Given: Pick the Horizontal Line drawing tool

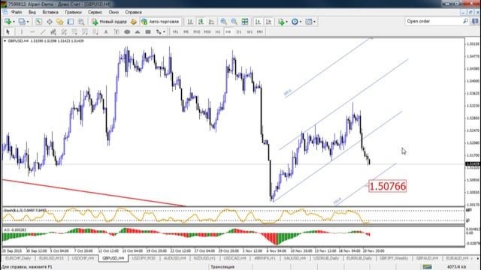Looking at the screenshot, I should coord(32,31).
